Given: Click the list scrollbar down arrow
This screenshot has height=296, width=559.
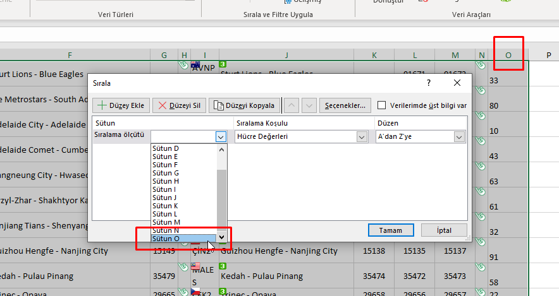Looking at the screenshot, I should (222, 237).
